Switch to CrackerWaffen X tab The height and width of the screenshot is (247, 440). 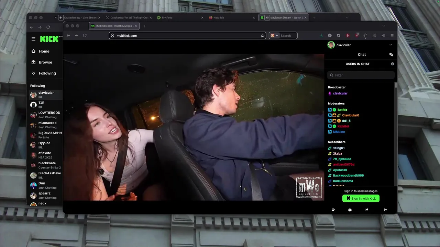pyautogui.click(x=129, y=17)
